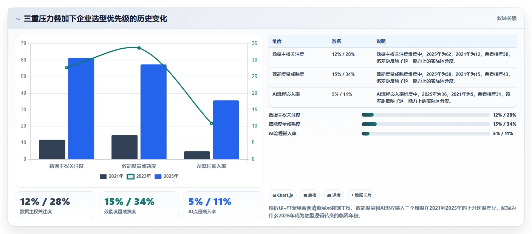Click the 15% / 34% value beside progress bar
Viewport: 532px width, 234px height.
[x=504, y=124]
